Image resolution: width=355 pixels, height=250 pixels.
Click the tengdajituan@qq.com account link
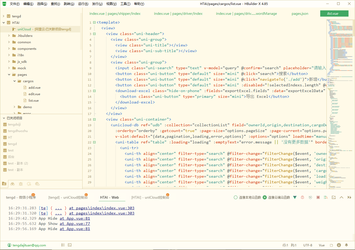[x=29, y=245]
